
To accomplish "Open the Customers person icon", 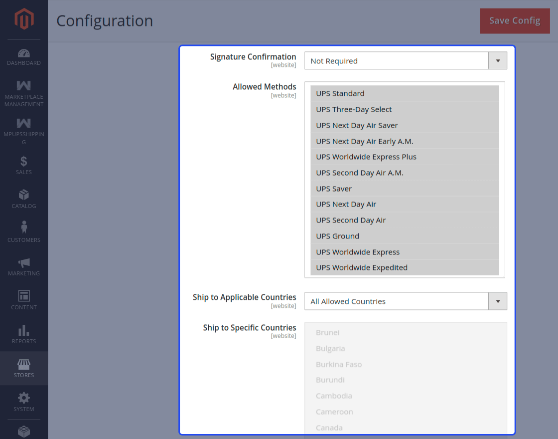I will pyautogui.click(x=24, y=227).
